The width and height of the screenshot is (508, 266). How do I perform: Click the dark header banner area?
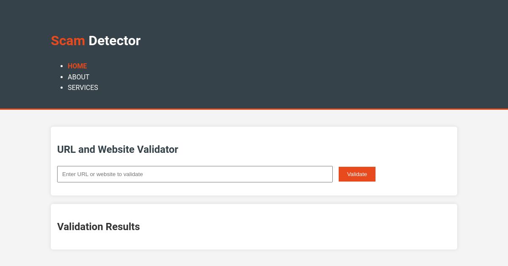[296, 21]
